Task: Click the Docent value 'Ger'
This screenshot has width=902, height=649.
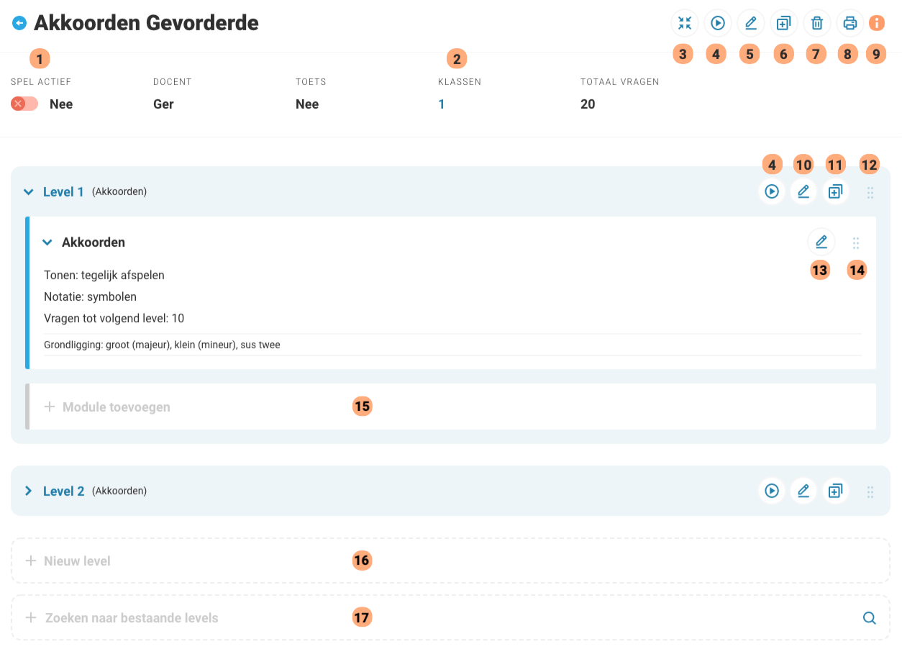Action: (x=163, y=104)
